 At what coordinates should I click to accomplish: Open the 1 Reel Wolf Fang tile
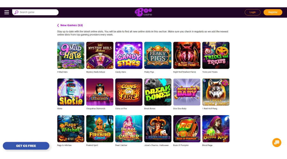pyautogui.click(x=216, y=92)
